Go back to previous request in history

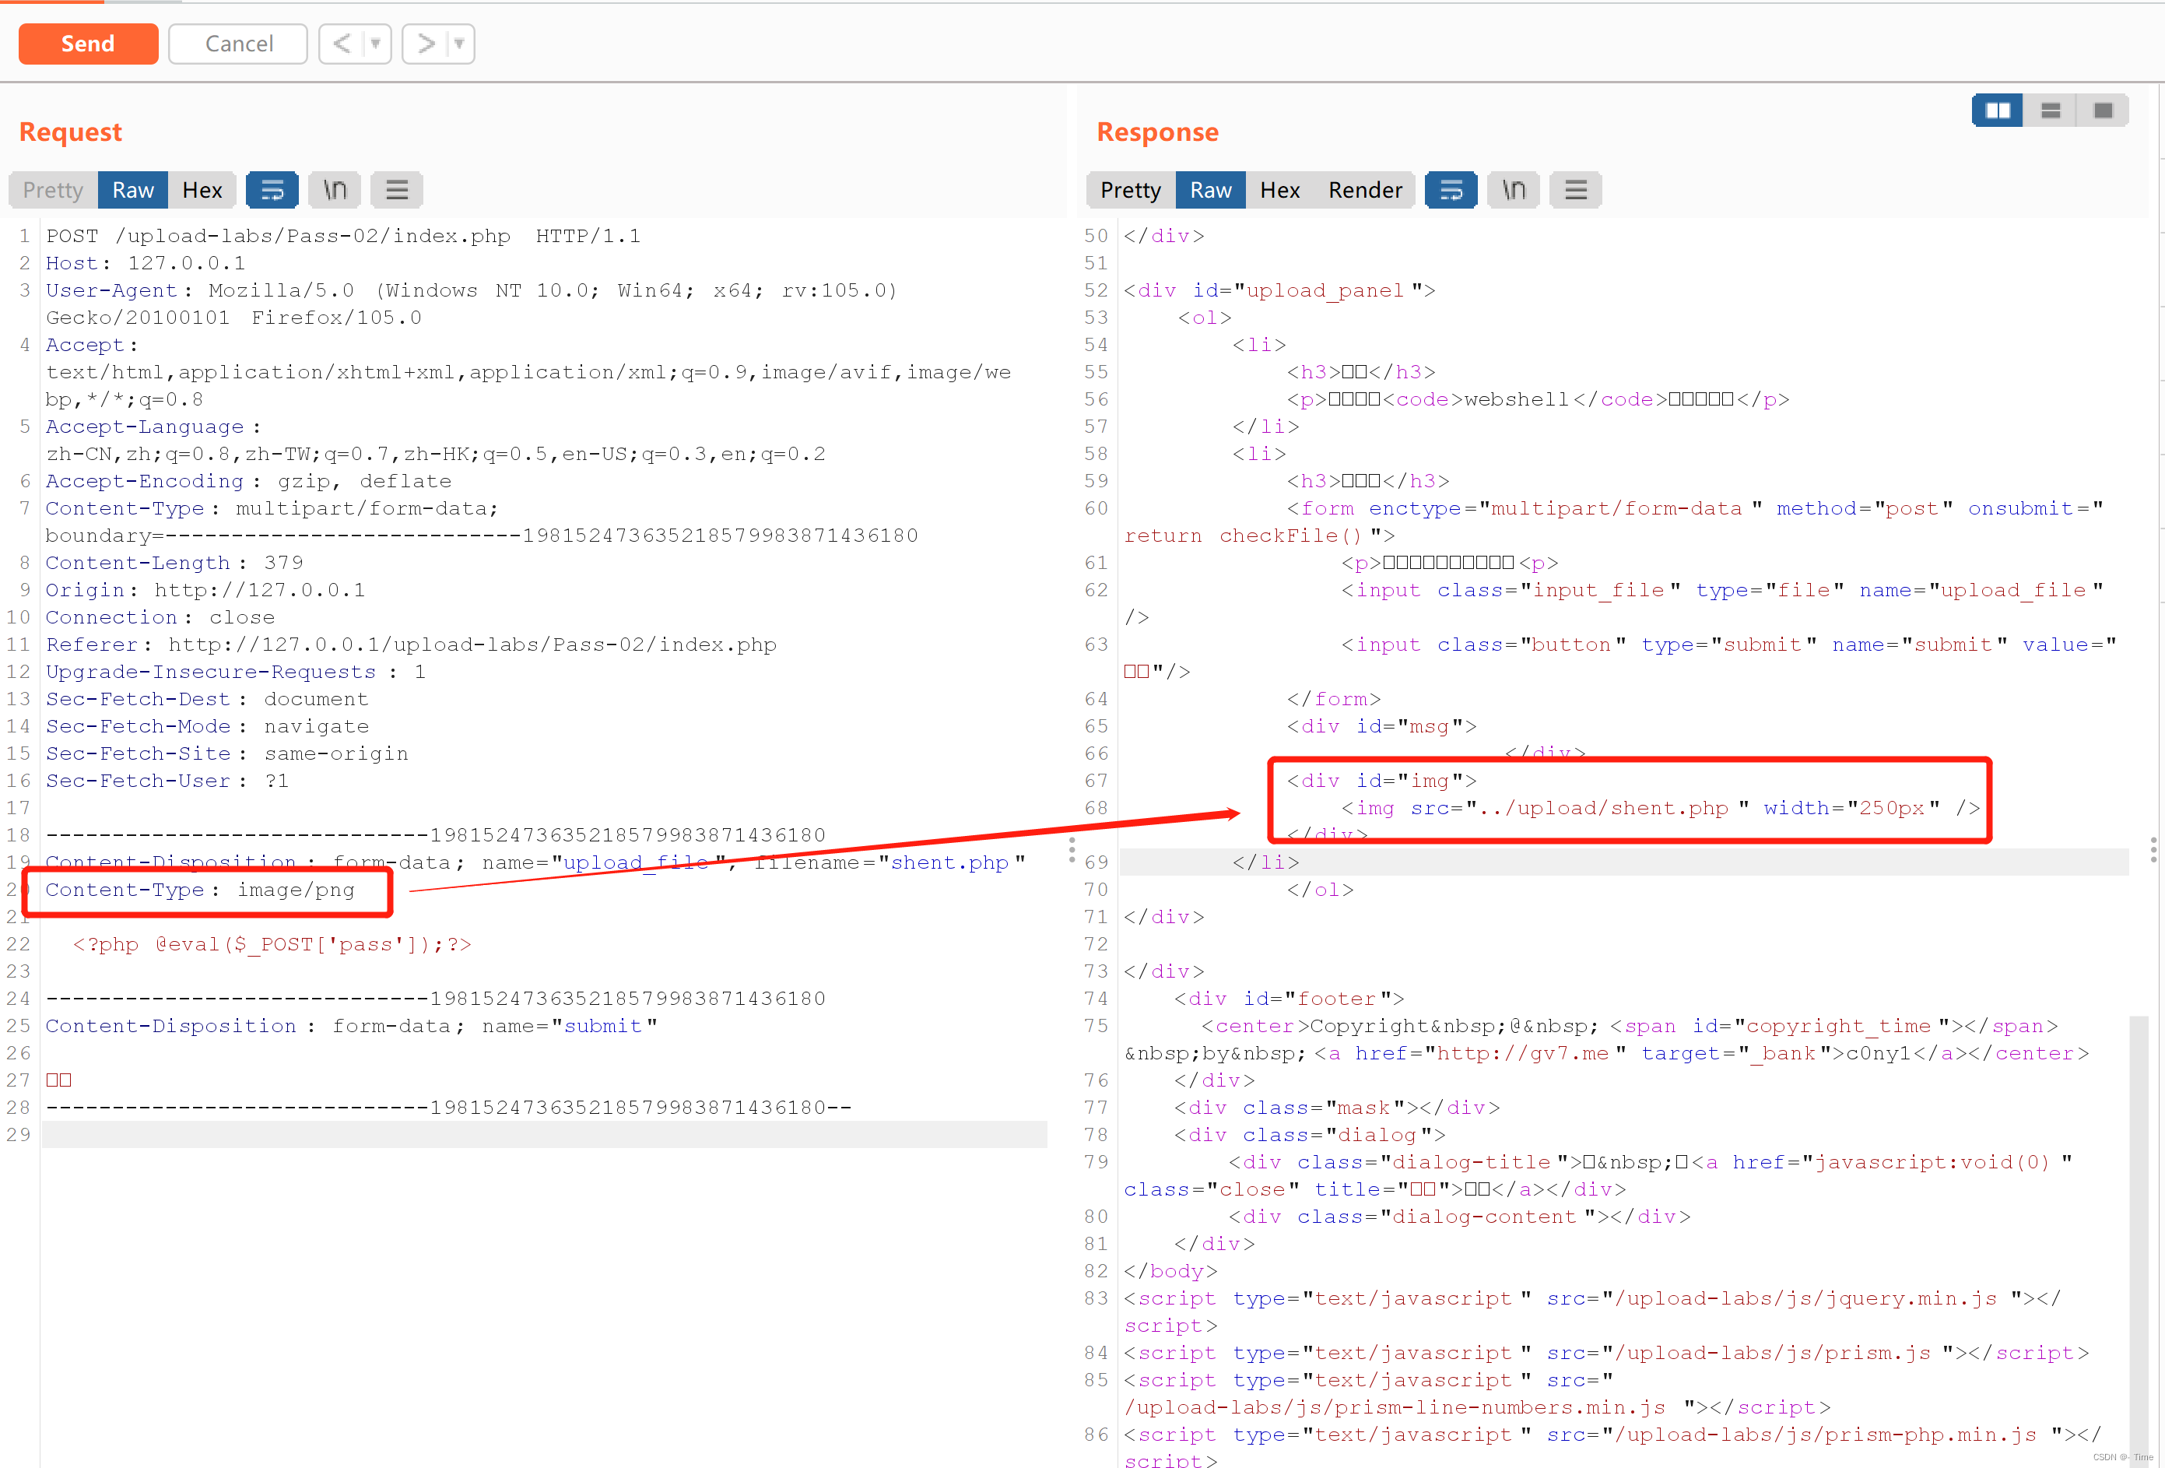pos(342,44)
